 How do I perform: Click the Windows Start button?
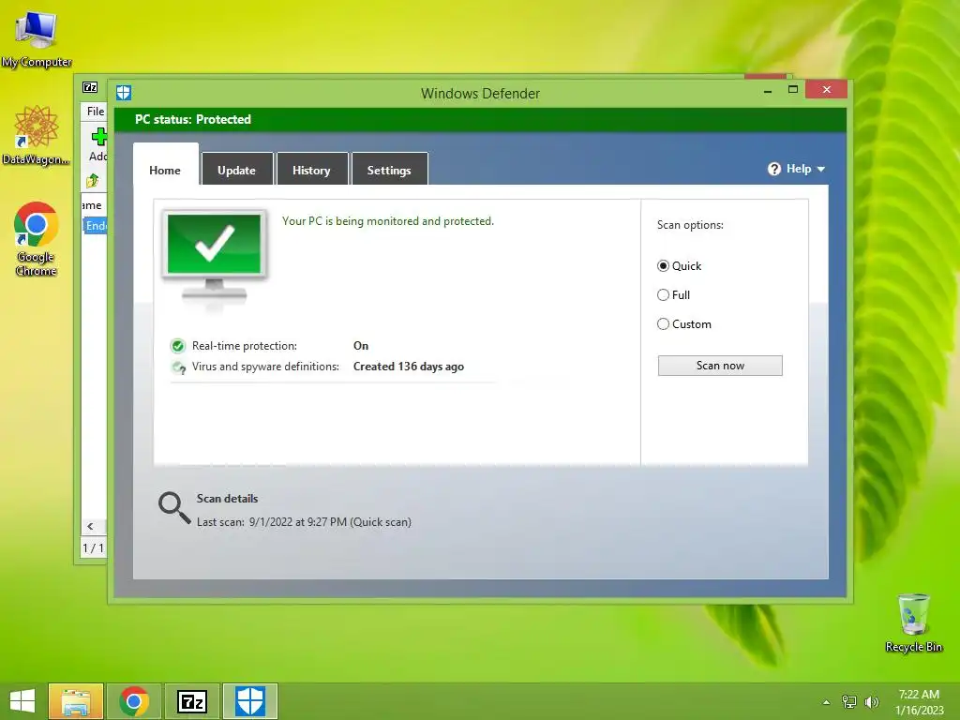point(22,701)
